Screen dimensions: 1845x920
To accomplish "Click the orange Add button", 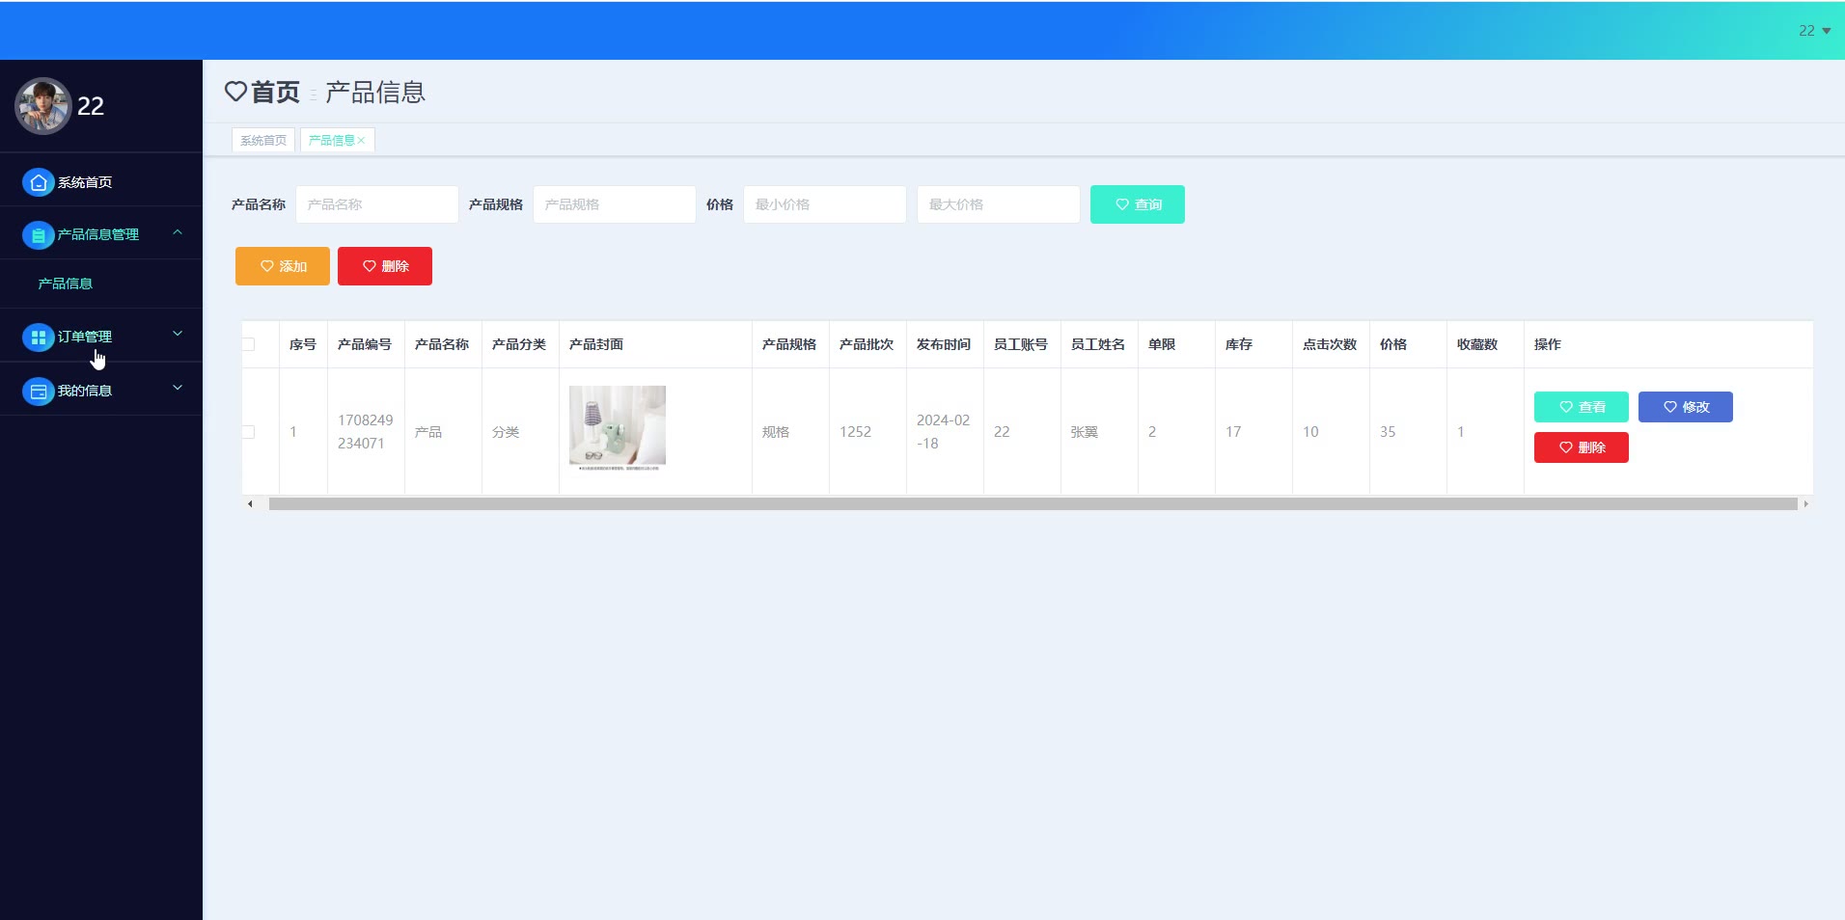I will [x=283, y=266].
